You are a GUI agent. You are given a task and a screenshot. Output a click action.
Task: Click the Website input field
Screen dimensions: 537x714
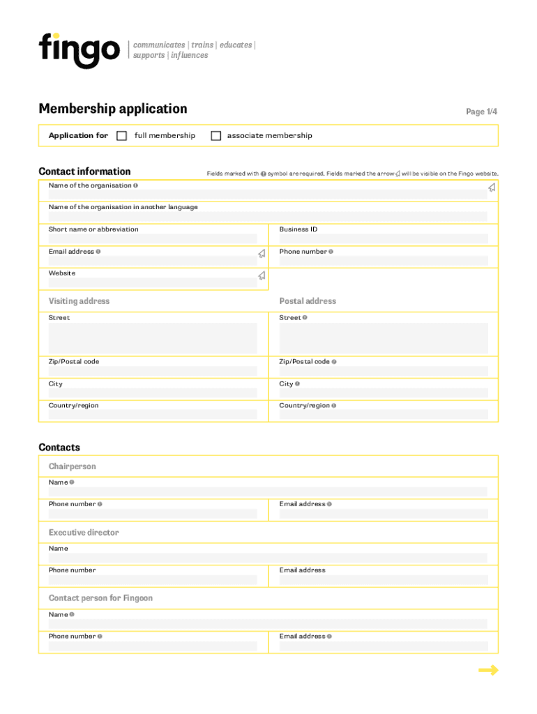pyautogui.click(x=151, y=282)
